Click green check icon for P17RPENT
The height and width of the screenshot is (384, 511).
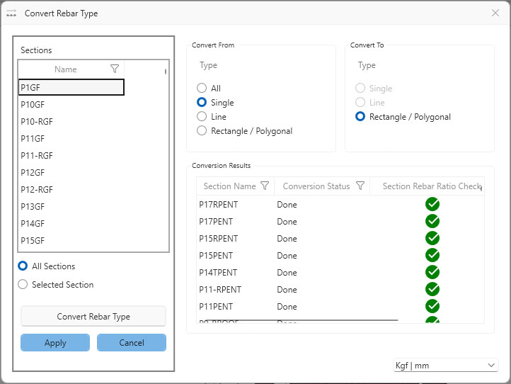[432, 204]
